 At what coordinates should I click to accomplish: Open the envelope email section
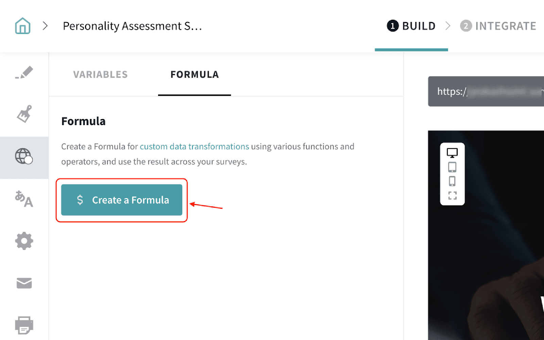click(x=24, y=283)
